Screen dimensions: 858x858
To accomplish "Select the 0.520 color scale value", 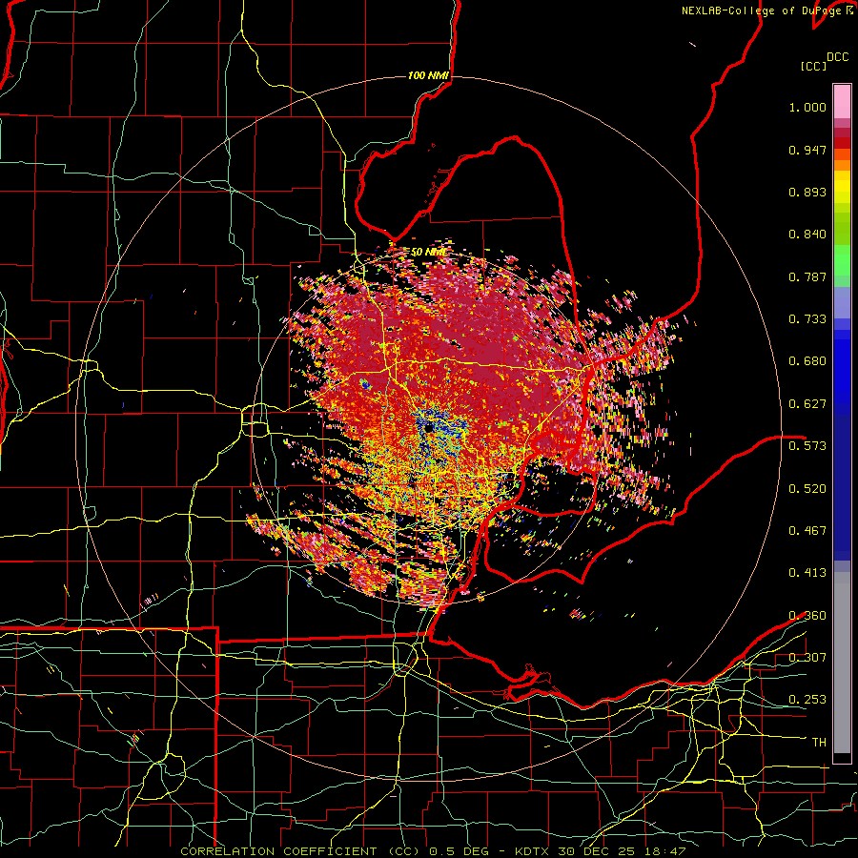I will [807, 489].
